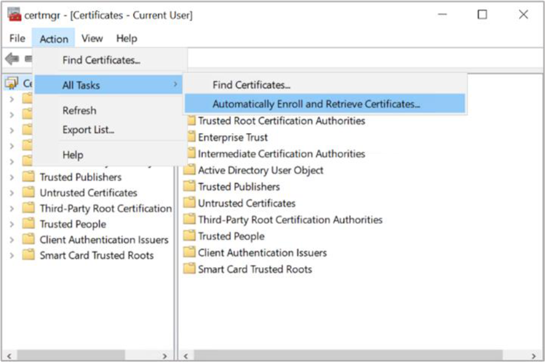Select Trusted People in the left tree
The image size is (545, 362).
pos(73,224)
